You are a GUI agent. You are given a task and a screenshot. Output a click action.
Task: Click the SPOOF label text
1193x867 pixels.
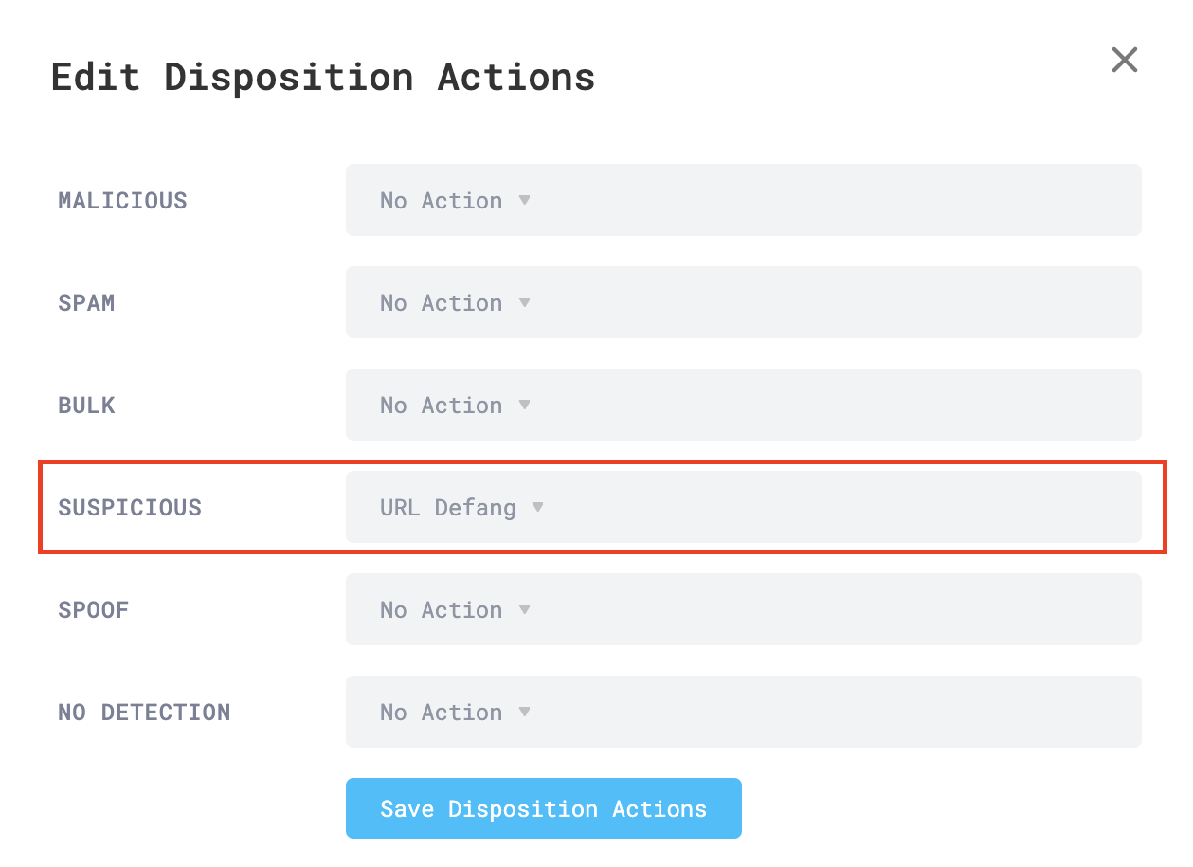click(94, 609)
